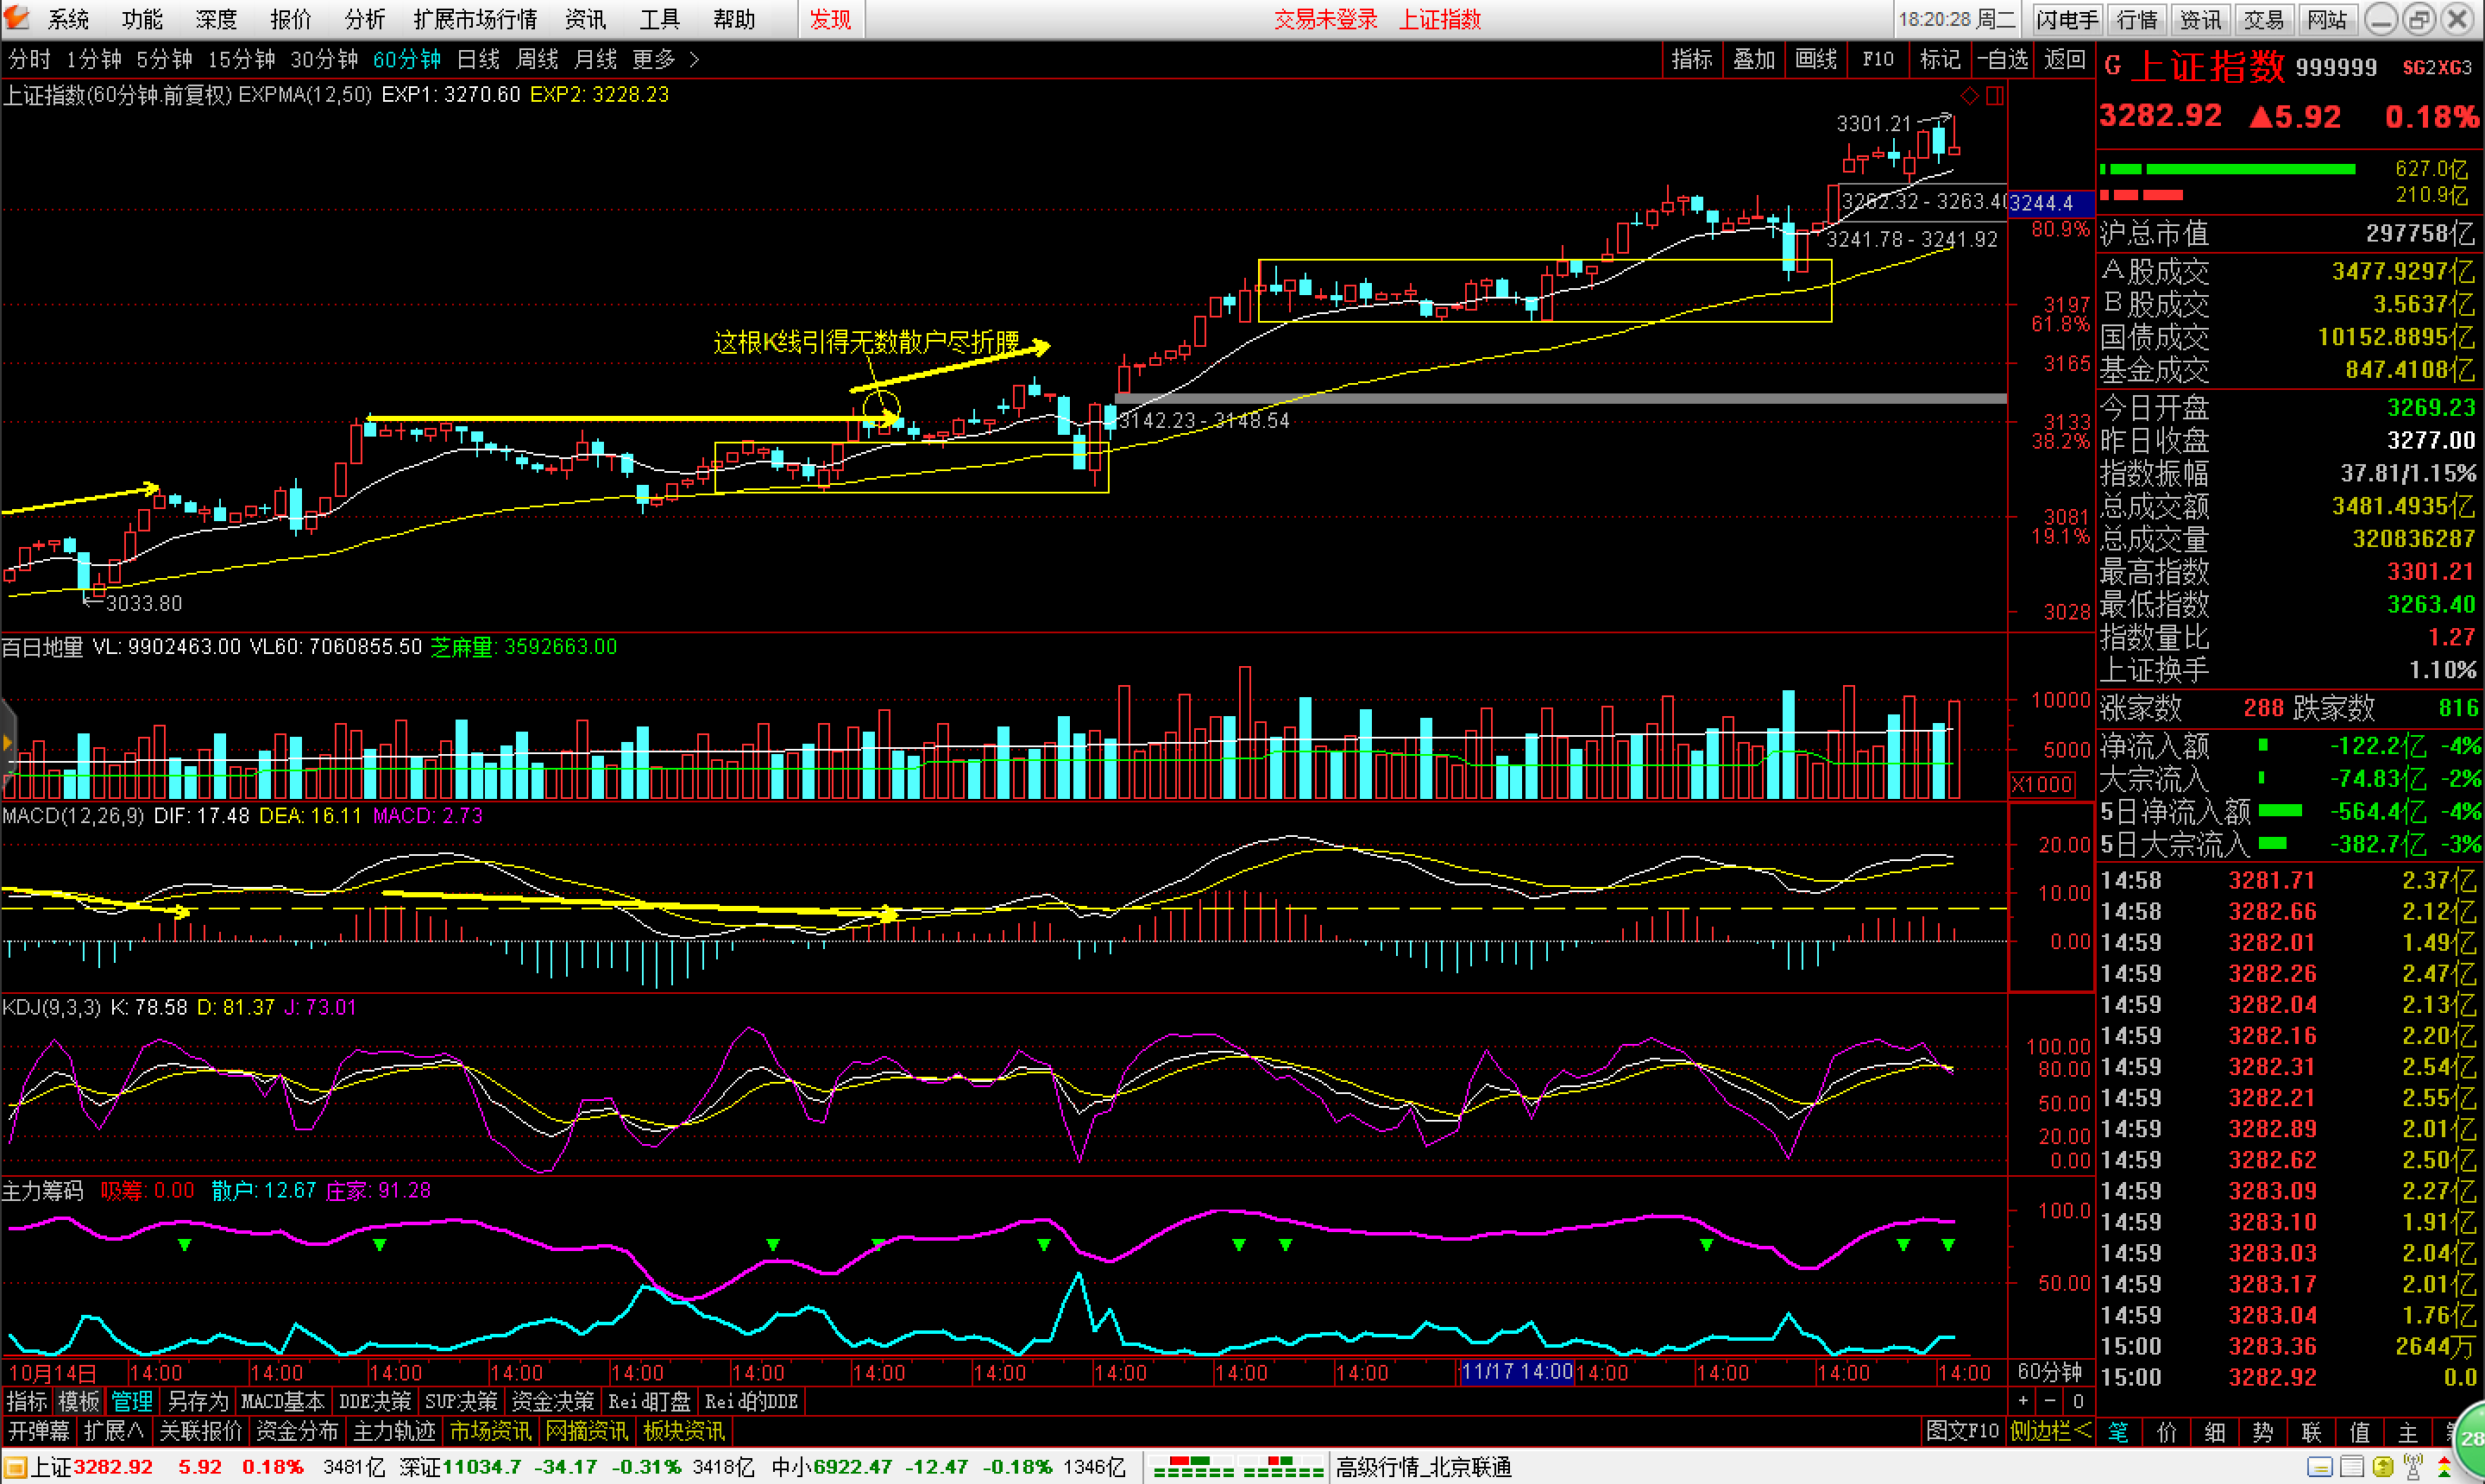Click the split-pane icon above the chart

[1995, 96]
